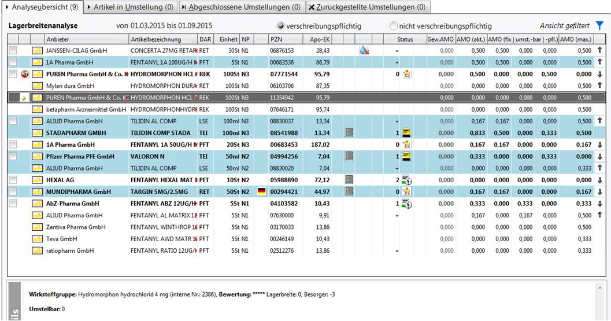Select TARGIN 5MG/2.5MG article name
The image size is (611, 321).
pos(159,192)
